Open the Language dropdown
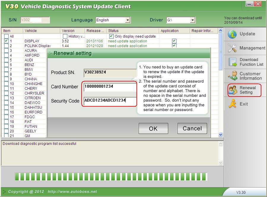This screenshot has height=197, width=267. [128, 20]
